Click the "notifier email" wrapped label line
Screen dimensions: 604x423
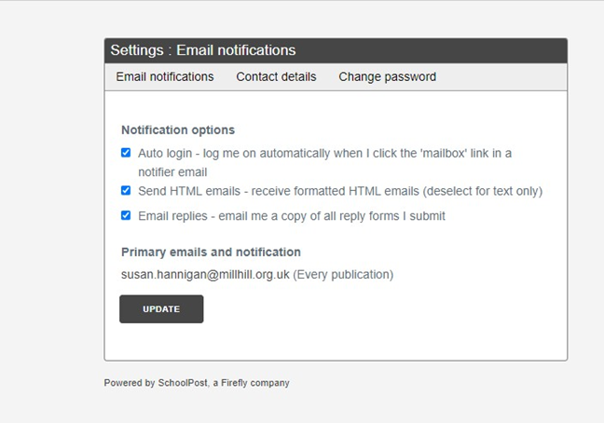[x=172, y=171]
